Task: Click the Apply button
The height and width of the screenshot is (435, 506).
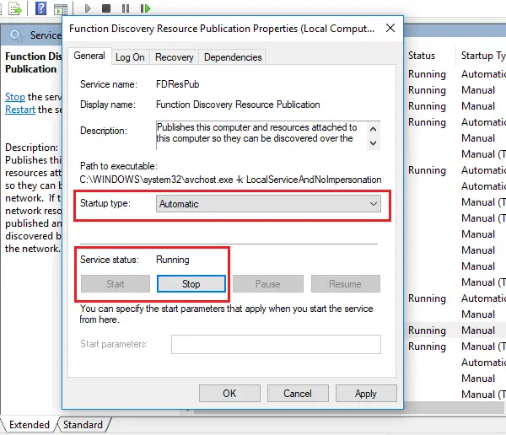Action: pyautogui.click(x=366, y=394)
